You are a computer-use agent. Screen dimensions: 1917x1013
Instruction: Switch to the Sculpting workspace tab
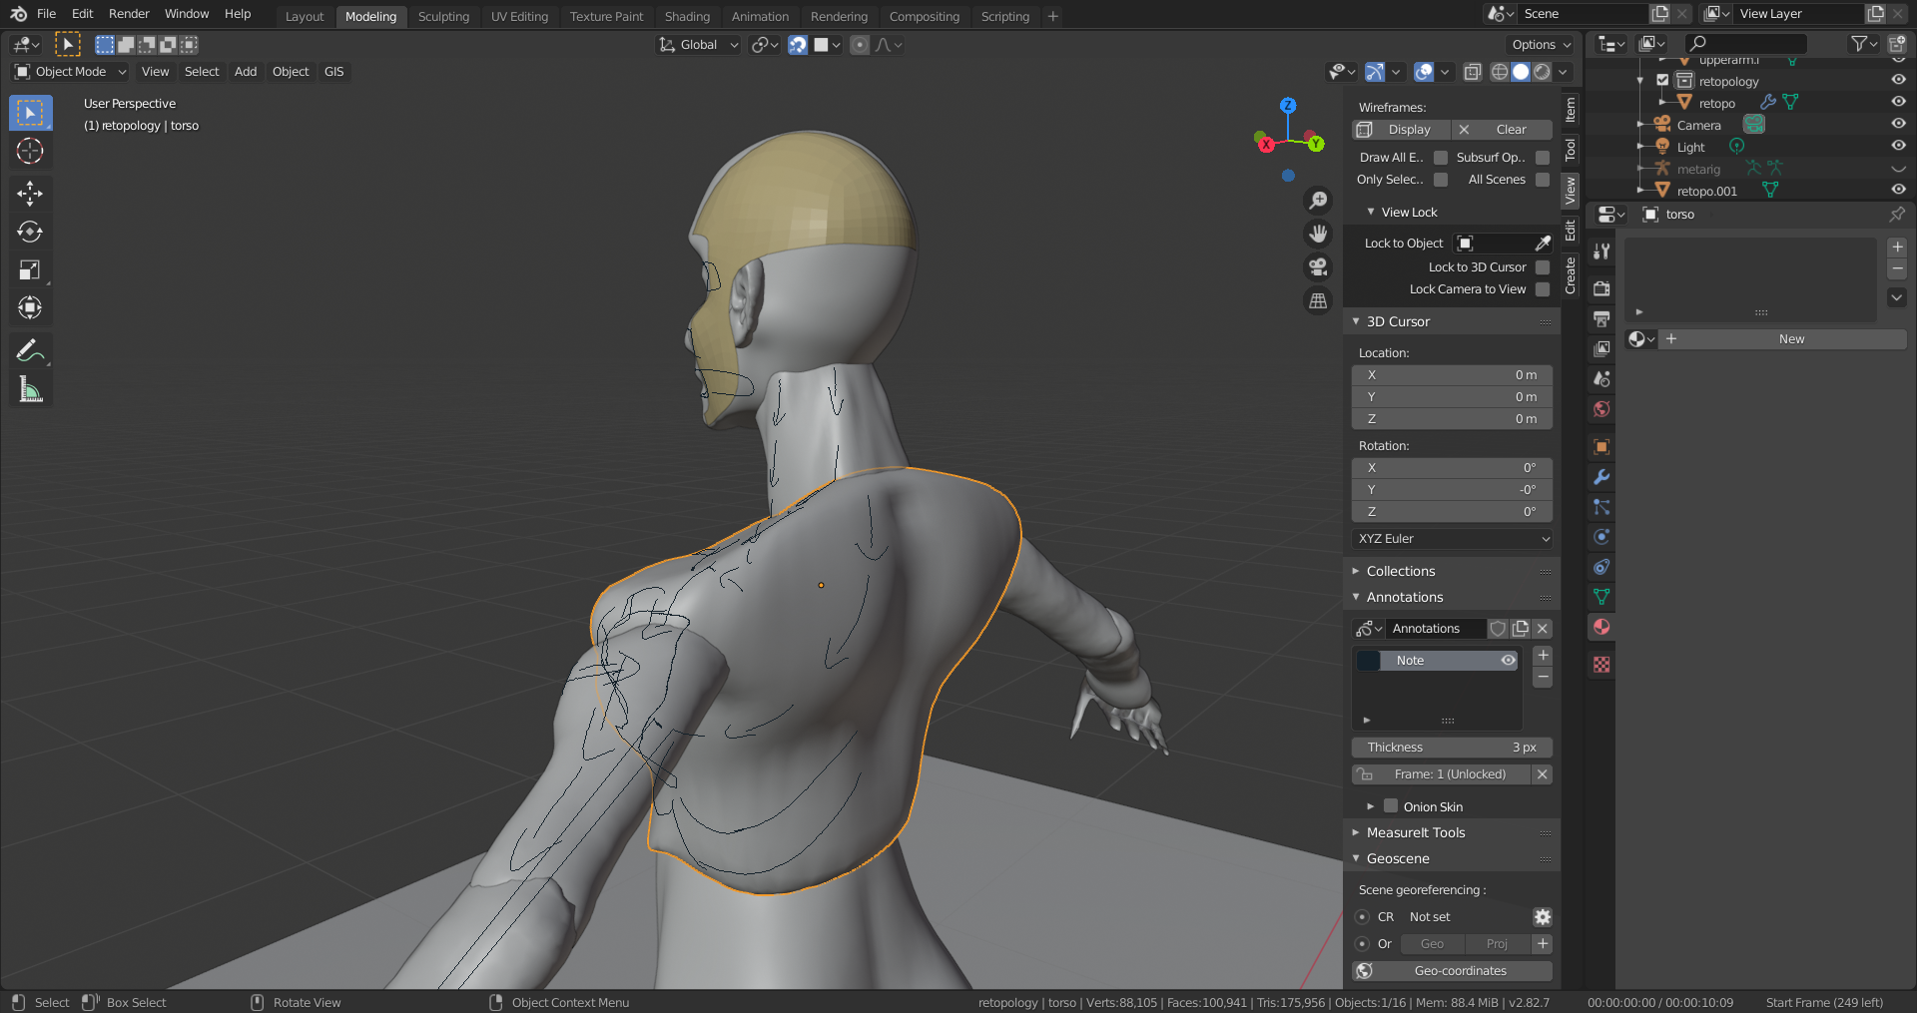[x=443, y=16]
